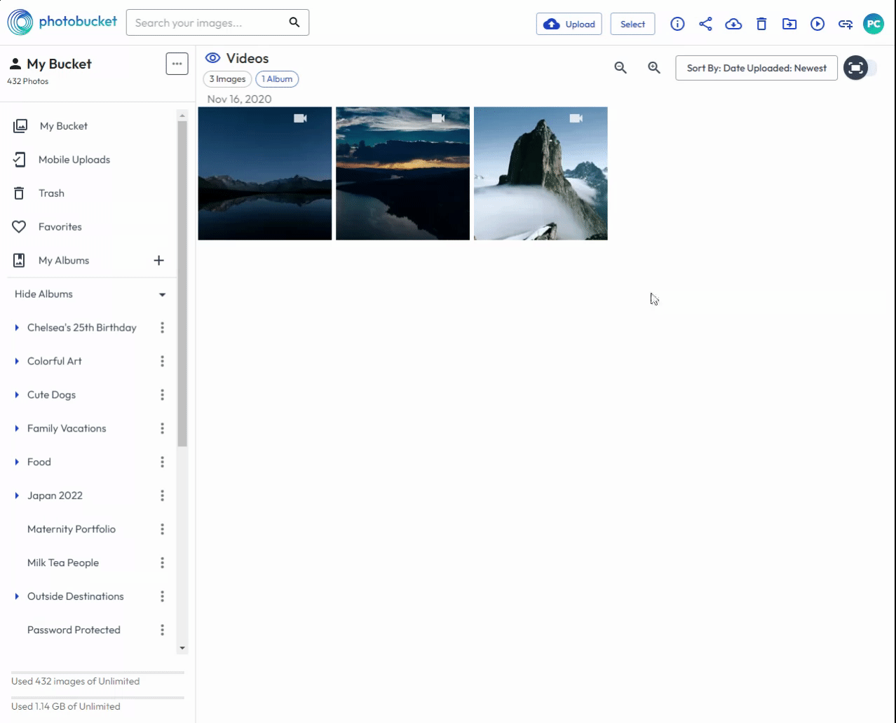Click the add link icon in toolbar
The width and height of the screenshot is (896, 723).
(x=846, y=24)
